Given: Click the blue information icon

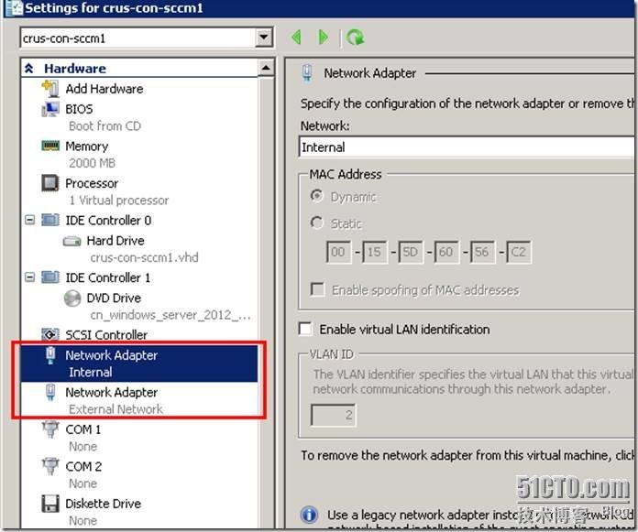Looking at the screenshot, I should [309, 515].
